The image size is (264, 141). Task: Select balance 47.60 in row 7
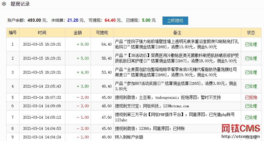pyautogui.click(x=107, y=117)
